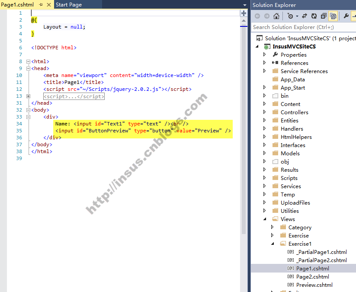356x292 pixels.
Task: Click the dotted bin folder icon
Action: 275,96
